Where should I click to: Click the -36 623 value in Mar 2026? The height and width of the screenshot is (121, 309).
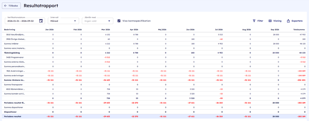click(x=106, y=80)
